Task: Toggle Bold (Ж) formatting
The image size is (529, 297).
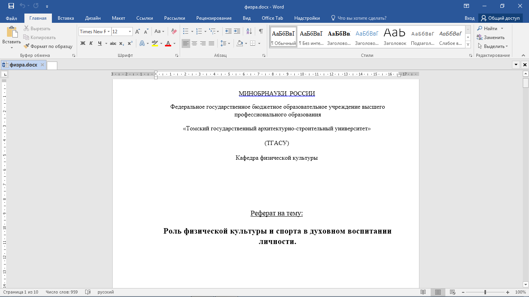Action: coord(83,43)
